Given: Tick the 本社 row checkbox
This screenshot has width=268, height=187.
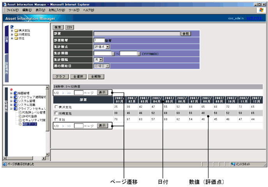Looking at the screenshot, I should click(56, 120).
